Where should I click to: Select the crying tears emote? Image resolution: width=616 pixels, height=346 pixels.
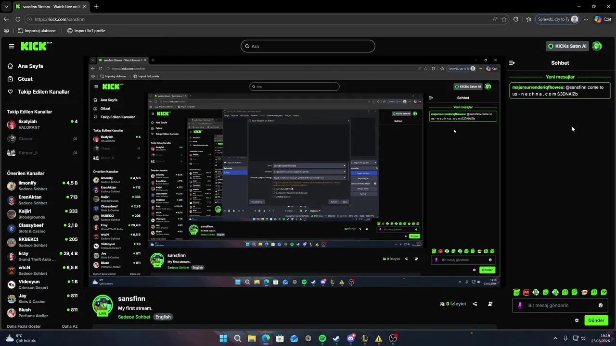pyautogui.click(x=604, y=292)
